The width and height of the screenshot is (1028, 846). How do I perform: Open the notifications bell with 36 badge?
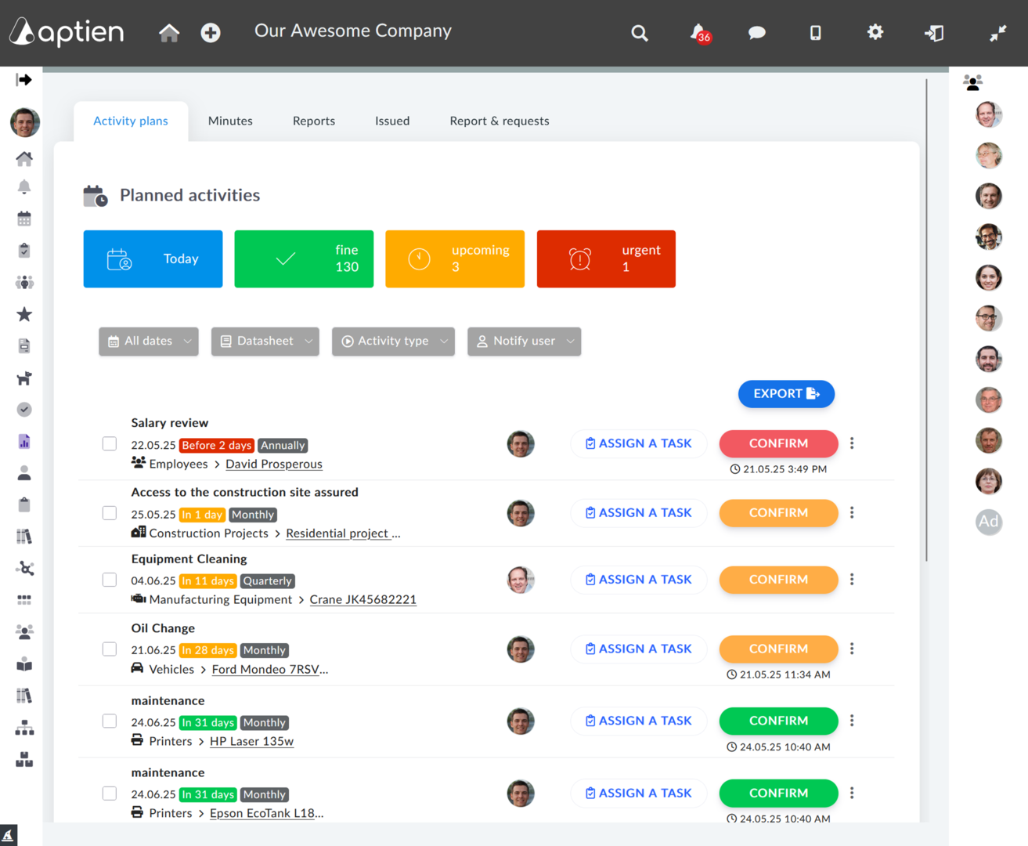pyautogui.click(x=699, y=33)
